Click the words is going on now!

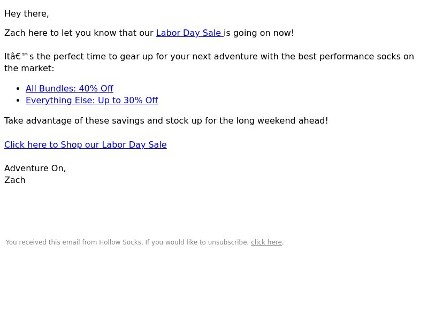(259, 33)
